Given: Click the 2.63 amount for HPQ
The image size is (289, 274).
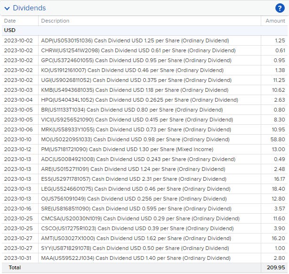Looking at the screenshot, I should (x=280, y=100).
